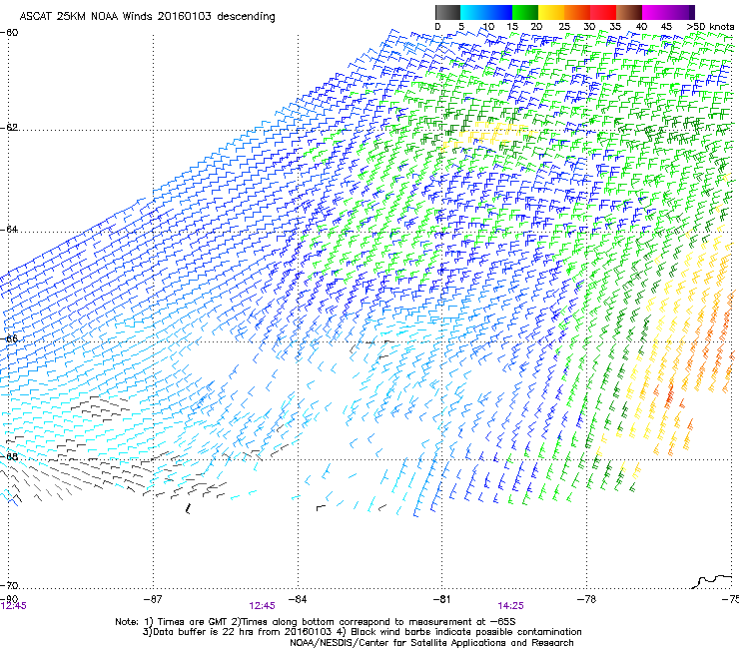Click the '-66' latitude axis label

9,338
